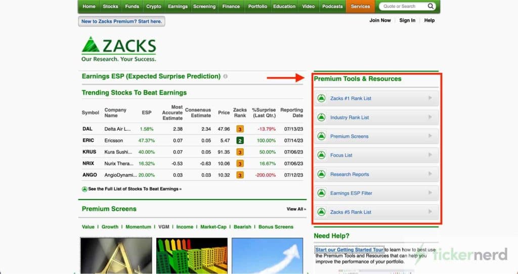Click green icon beside Focus List
Image resolution: width=518 pixels, height=274 pixels.
(321, 155)
